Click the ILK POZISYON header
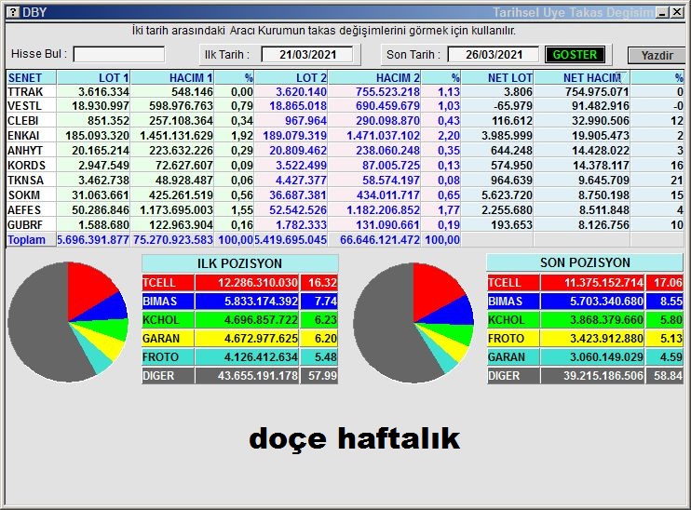The width and height of the screenshot is (691, 510). (x=240, y=263)
